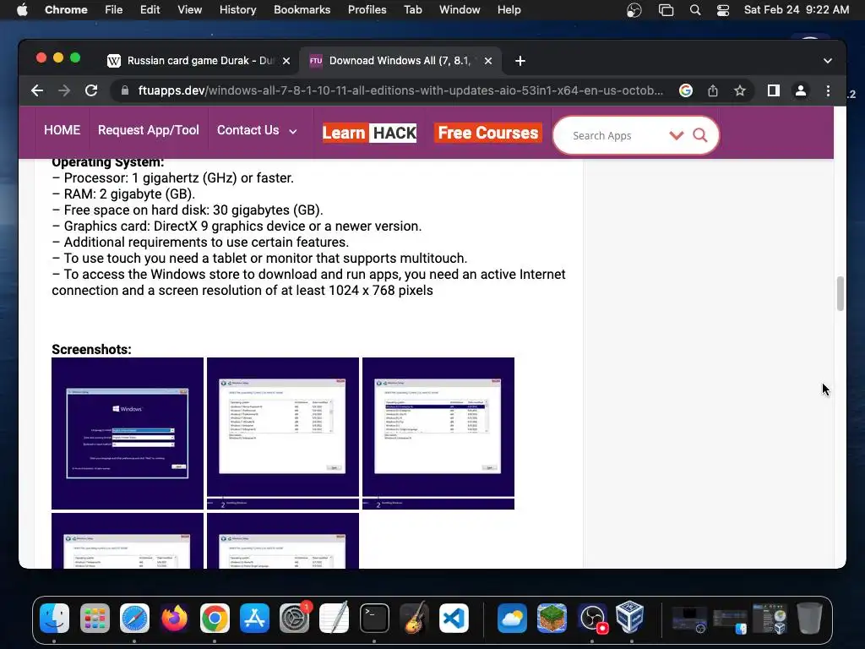Open the Window menu
Viewport: 865px width, 649px height.
[460, 10]
